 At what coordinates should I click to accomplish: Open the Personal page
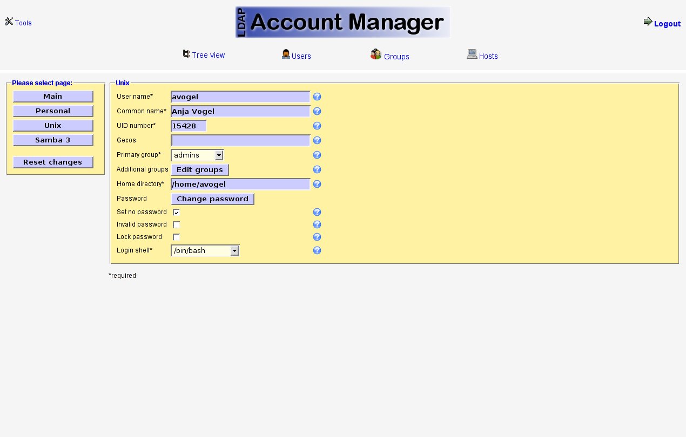tap(53, 111)
